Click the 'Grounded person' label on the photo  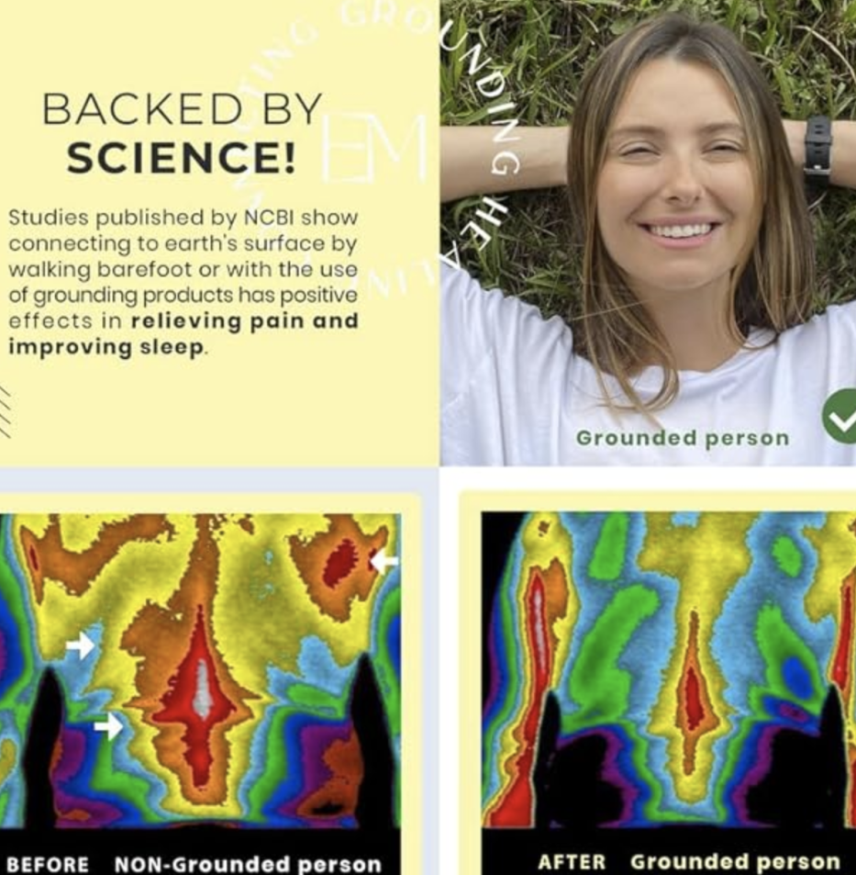pyautogui.click(x=683, y=438)
